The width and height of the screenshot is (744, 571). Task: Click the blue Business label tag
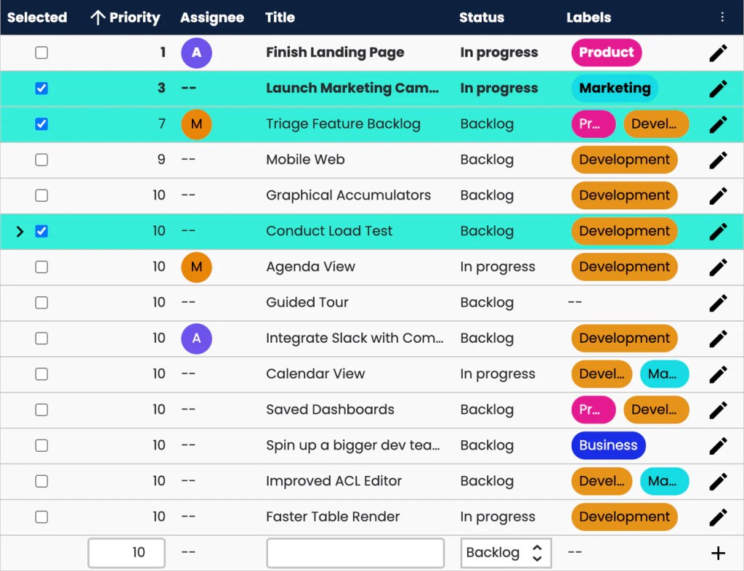[x=608, y=446]
